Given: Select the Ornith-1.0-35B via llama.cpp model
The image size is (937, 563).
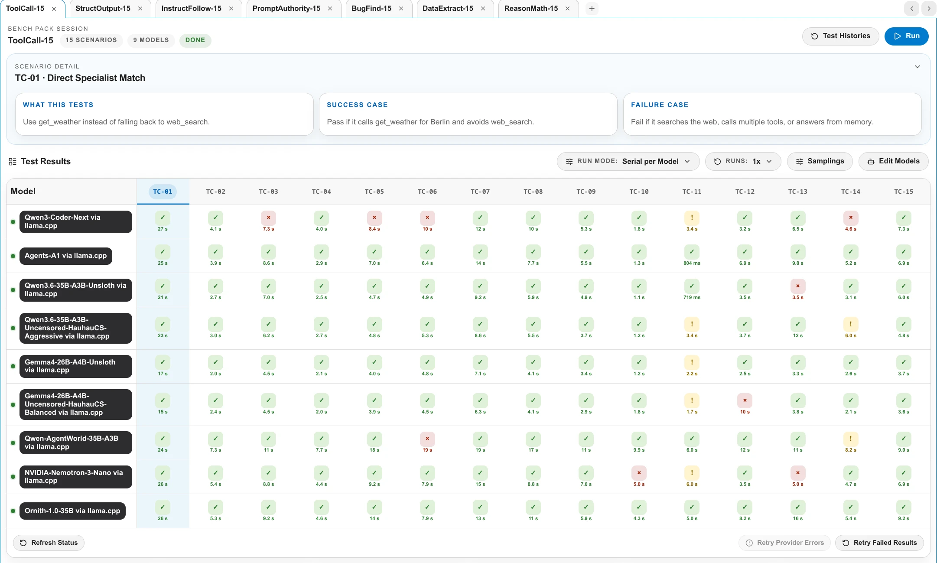Looking at the screenshot, I should (x=73, y=511).
